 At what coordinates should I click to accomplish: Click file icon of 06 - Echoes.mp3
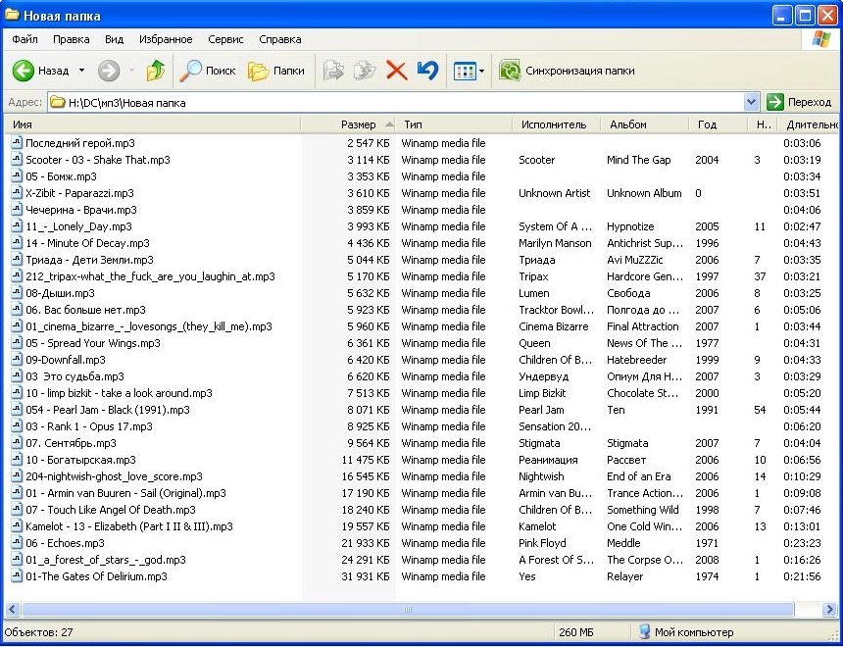[17, 543]
